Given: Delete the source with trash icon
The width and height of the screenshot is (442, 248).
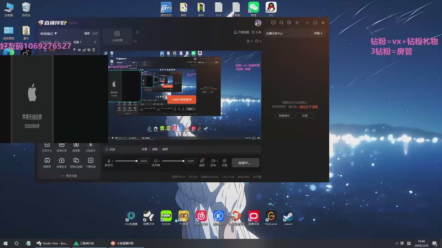Looking at the screenshot, I should [x=93, y=50].
